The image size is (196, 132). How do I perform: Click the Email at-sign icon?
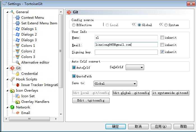[x=18, y=113]
